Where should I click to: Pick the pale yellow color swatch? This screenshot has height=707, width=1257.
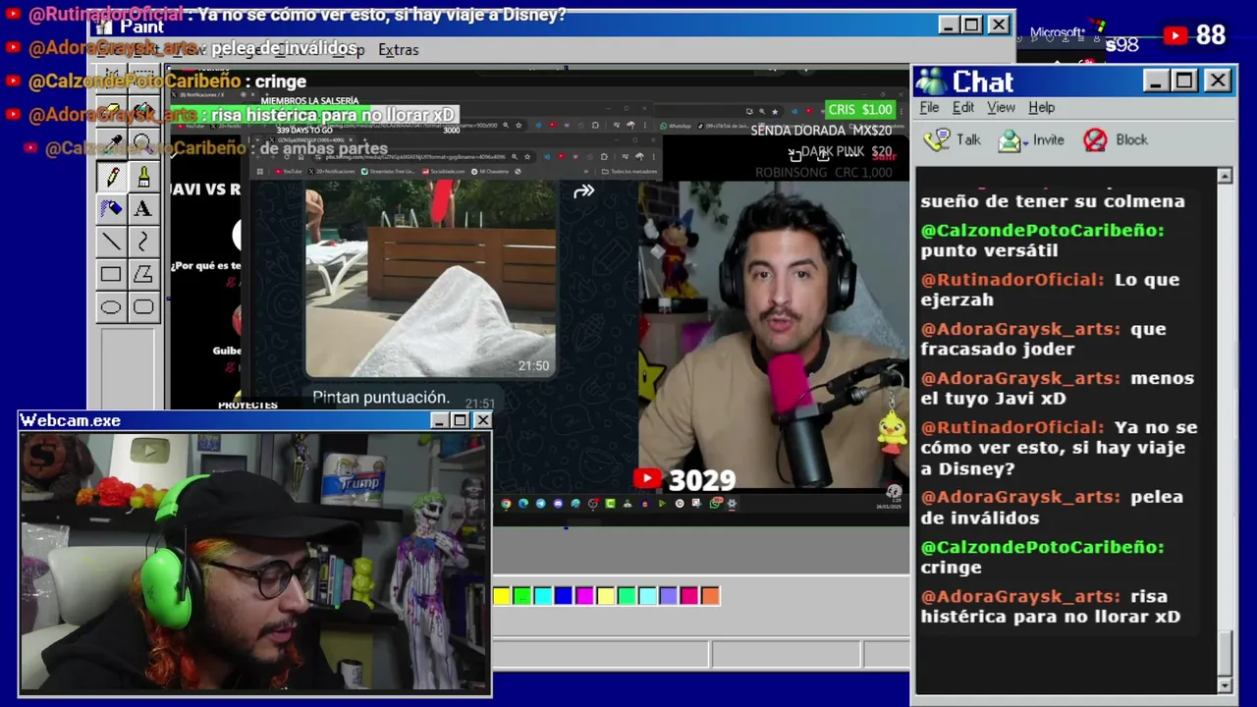(x=606, y=595)
